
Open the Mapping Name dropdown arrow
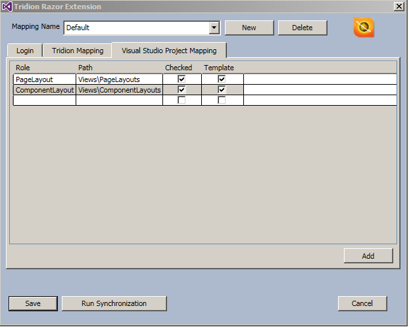214,28
